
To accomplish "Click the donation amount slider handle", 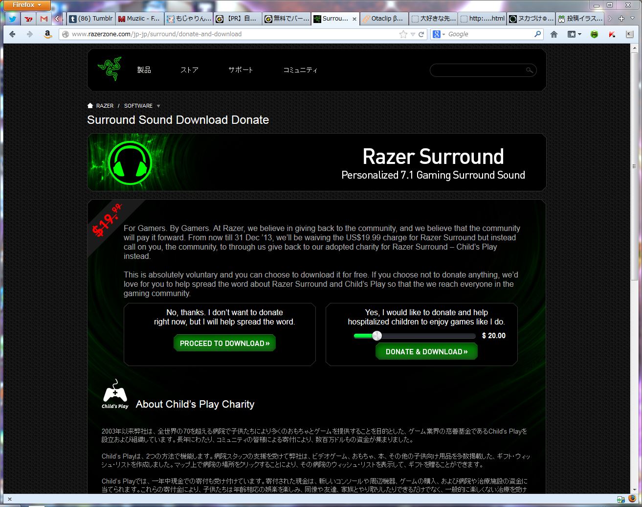I will point(376,336).
